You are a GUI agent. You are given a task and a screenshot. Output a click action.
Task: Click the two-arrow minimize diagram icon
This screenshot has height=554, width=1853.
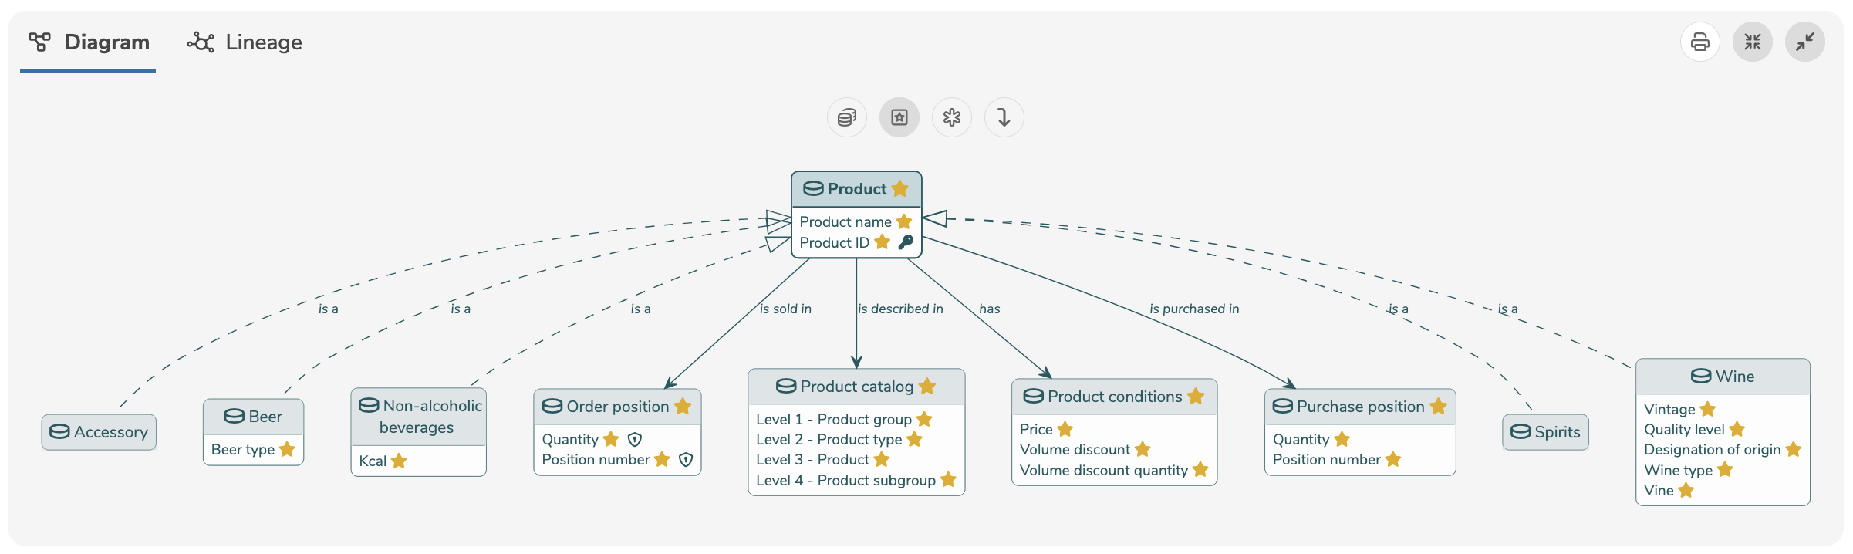click(1804, 42)
